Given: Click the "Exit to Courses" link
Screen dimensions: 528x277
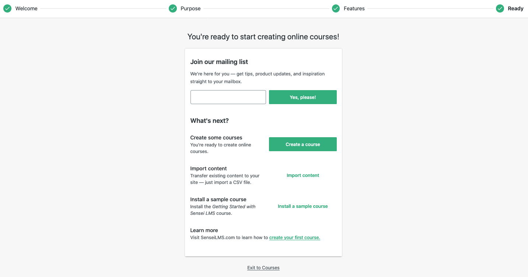Looking at the screenshot, I should (x=263, y=268).
